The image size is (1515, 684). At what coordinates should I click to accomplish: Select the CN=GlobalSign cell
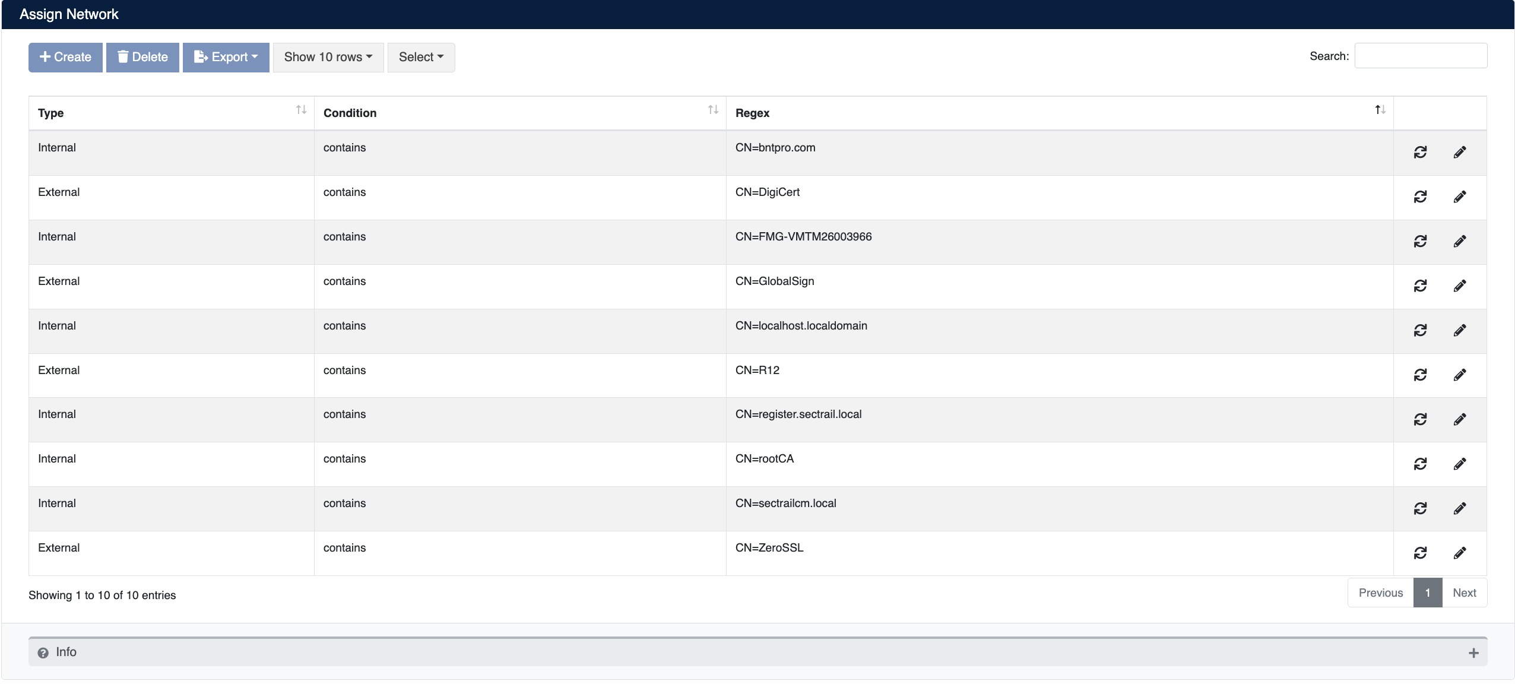click(1060, 287)
